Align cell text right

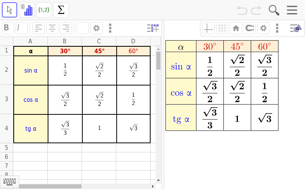pos(66,28)
